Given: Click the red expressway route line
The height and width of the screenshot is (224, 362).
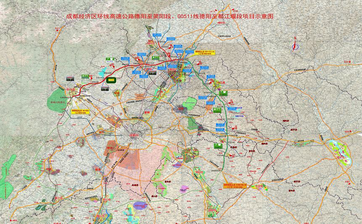Looking at the screenshot, I should click(x=126, y=67).
